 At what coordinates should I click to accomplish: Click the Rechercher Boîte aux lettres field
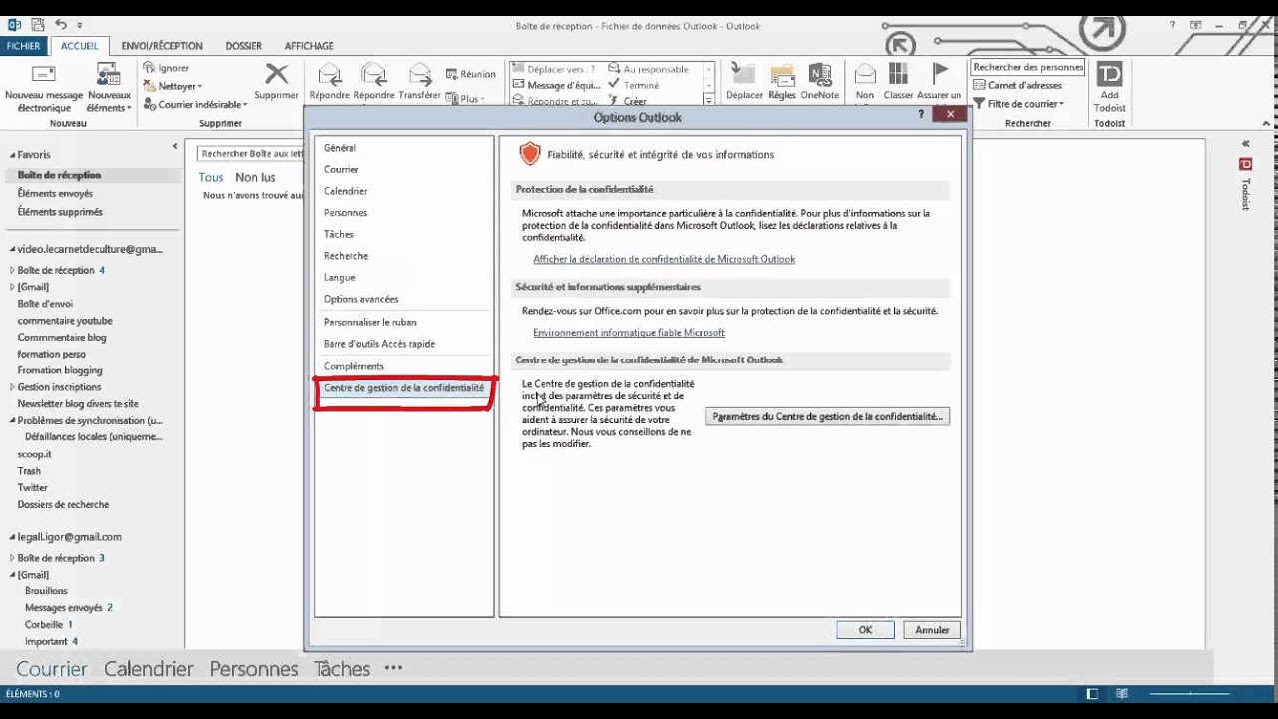(x=250, y=153)
